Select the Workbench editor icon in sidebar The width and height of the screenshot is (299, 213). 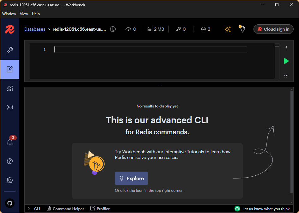[x=10, y=69]
